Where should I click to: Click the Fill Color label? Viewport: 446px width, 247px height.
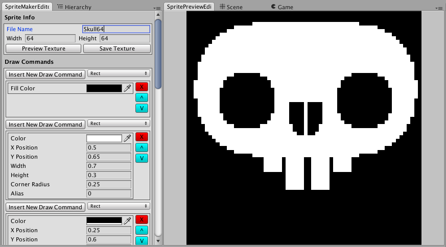pyautogui.click(x=23, y=88)
